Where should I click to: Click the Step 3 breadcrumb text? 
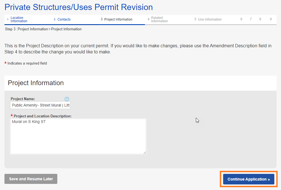43,29
